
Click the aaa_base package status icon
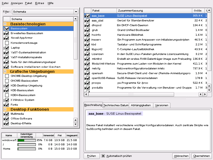pos(88,16)
